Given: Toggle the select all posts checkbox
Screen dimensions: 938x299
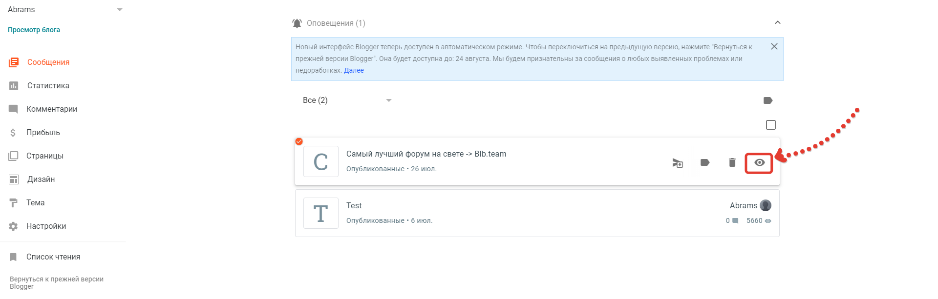Looking at the screenshot, I should point(771,125).
